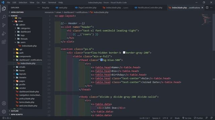This screenshot has height=120, width=215.
Task: Open the Selection menu
Action: coord(23,2)
